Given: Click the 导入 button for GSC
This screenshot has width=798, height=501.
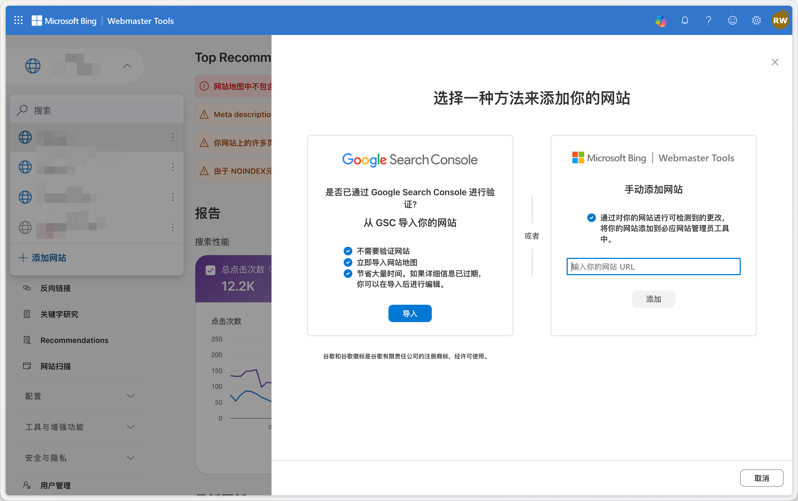Looking at the screenshot, I should pos(410,313).
